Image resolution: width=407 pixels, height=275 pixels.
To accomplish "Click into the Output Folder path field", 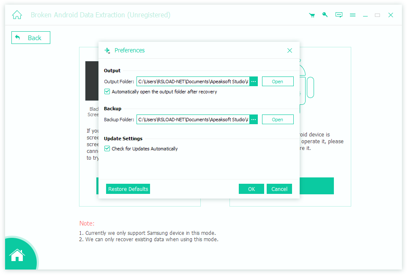I will (x=193, y=82).
